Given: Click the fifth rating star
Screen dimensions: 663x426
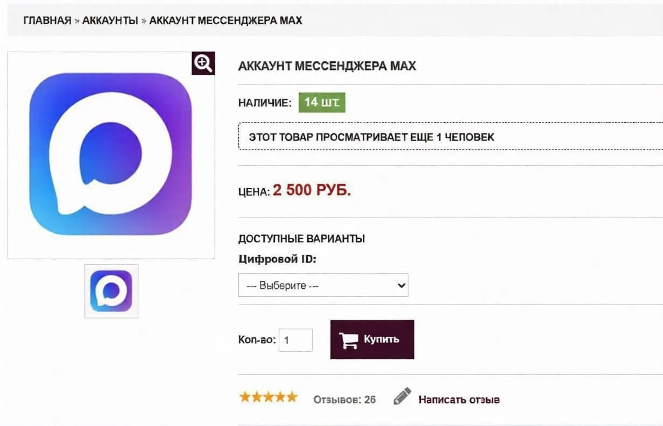Looking at the screenshot, I should point(292,397).
